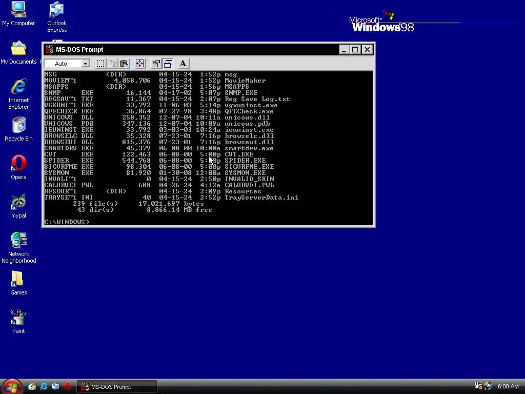Screen dimensions: 525x394
Task: Launch Internet Explorer from desktop
Action: coord(18,94)
